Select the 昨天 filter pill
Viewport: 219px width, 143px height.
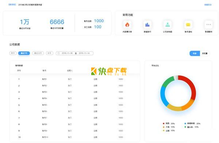pyautogui.click(x=13, y=53)
